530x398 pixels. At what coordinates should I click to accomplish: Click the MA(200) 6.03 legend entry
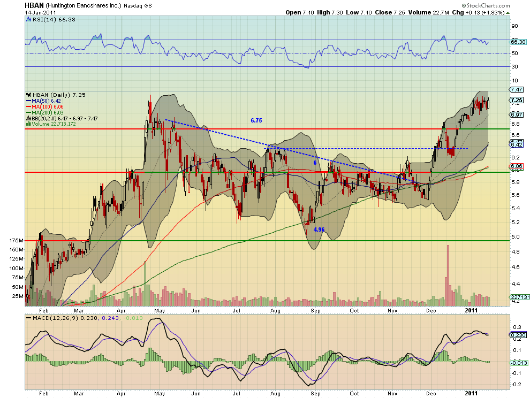[47, 112]
